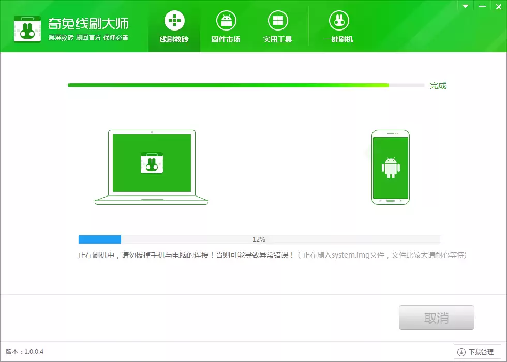Click the 实用工具 utilities wrench icon

click(x=278, y=21)
